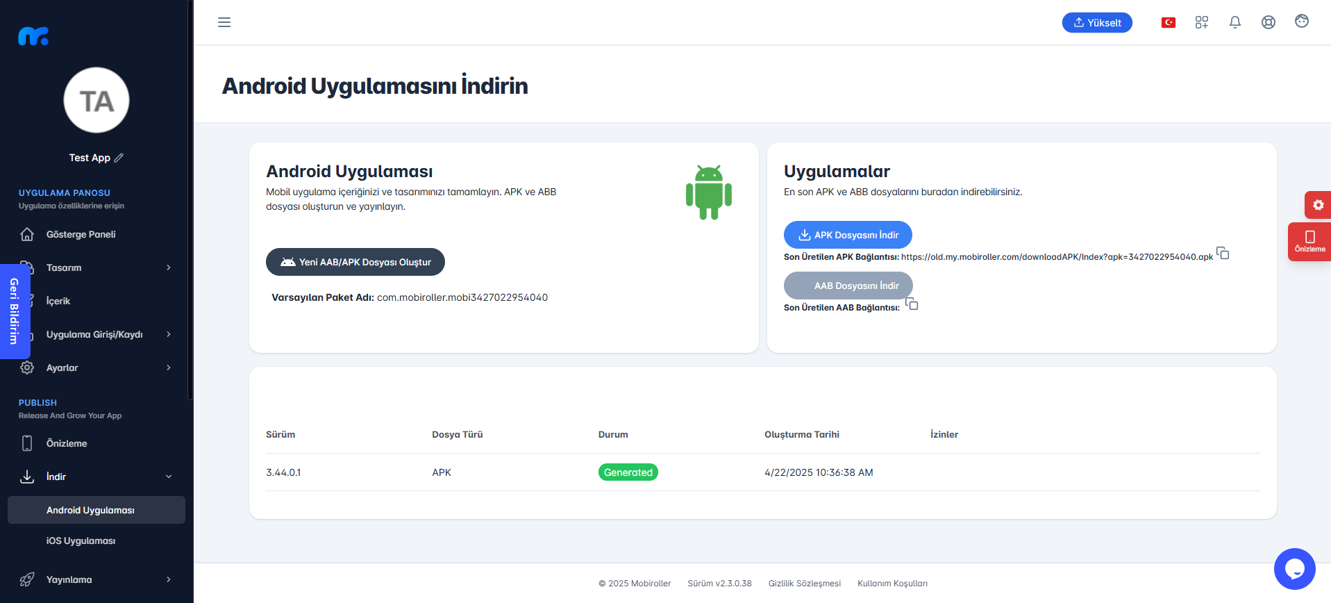
Task: Expand the Ayarlar chevron
Action: pos(169,367)
